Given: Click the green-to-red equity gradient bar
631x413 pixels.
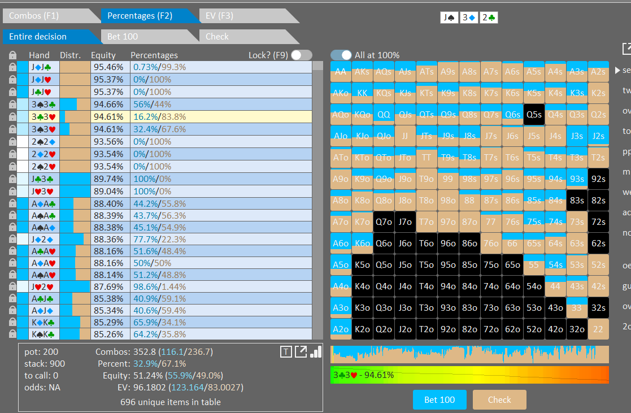Looking at the screenshot, I should 469,375.
